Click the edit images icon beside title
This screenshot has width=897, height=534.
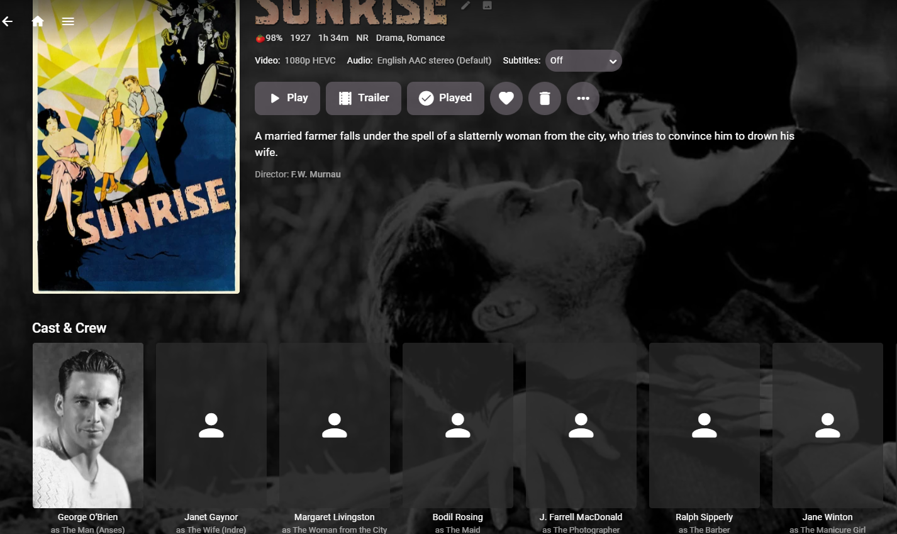(x=487, y=5)
